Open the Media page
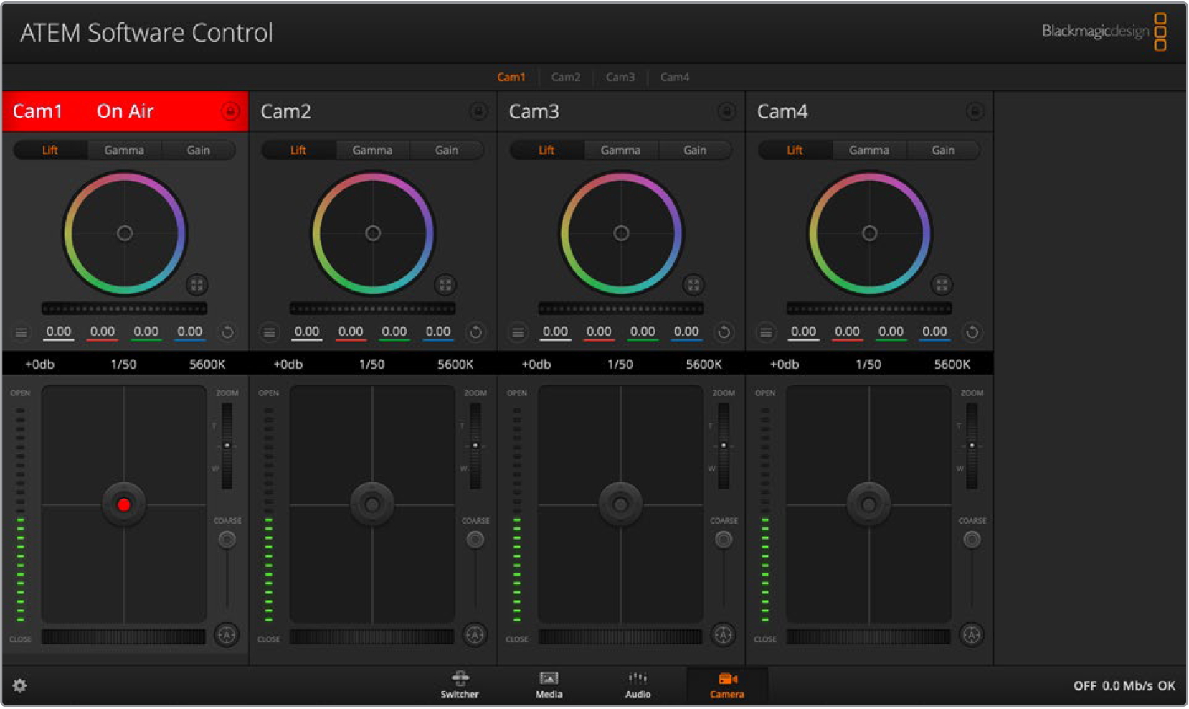1189x709 pixels. (x=549, y=685)
